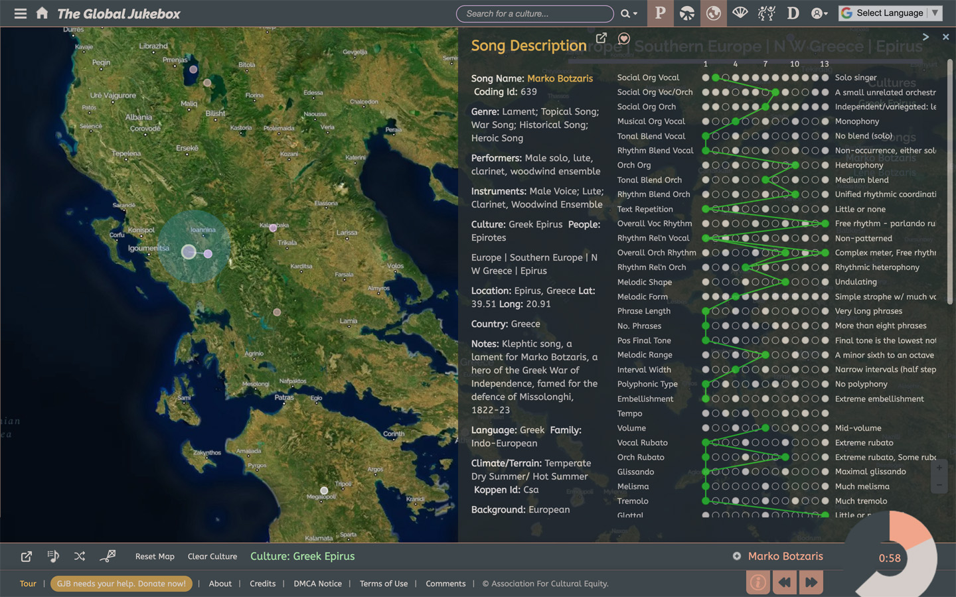Open the D dataset icon
956x597 pixels.
[x=793, y=13]
